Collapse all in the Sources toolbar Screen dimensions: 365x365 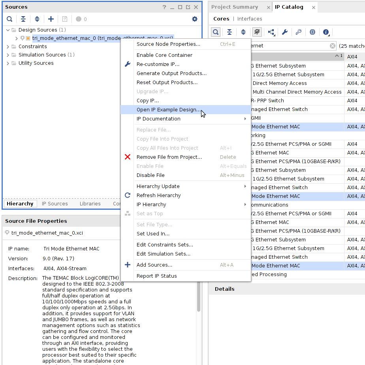point(23,19)
